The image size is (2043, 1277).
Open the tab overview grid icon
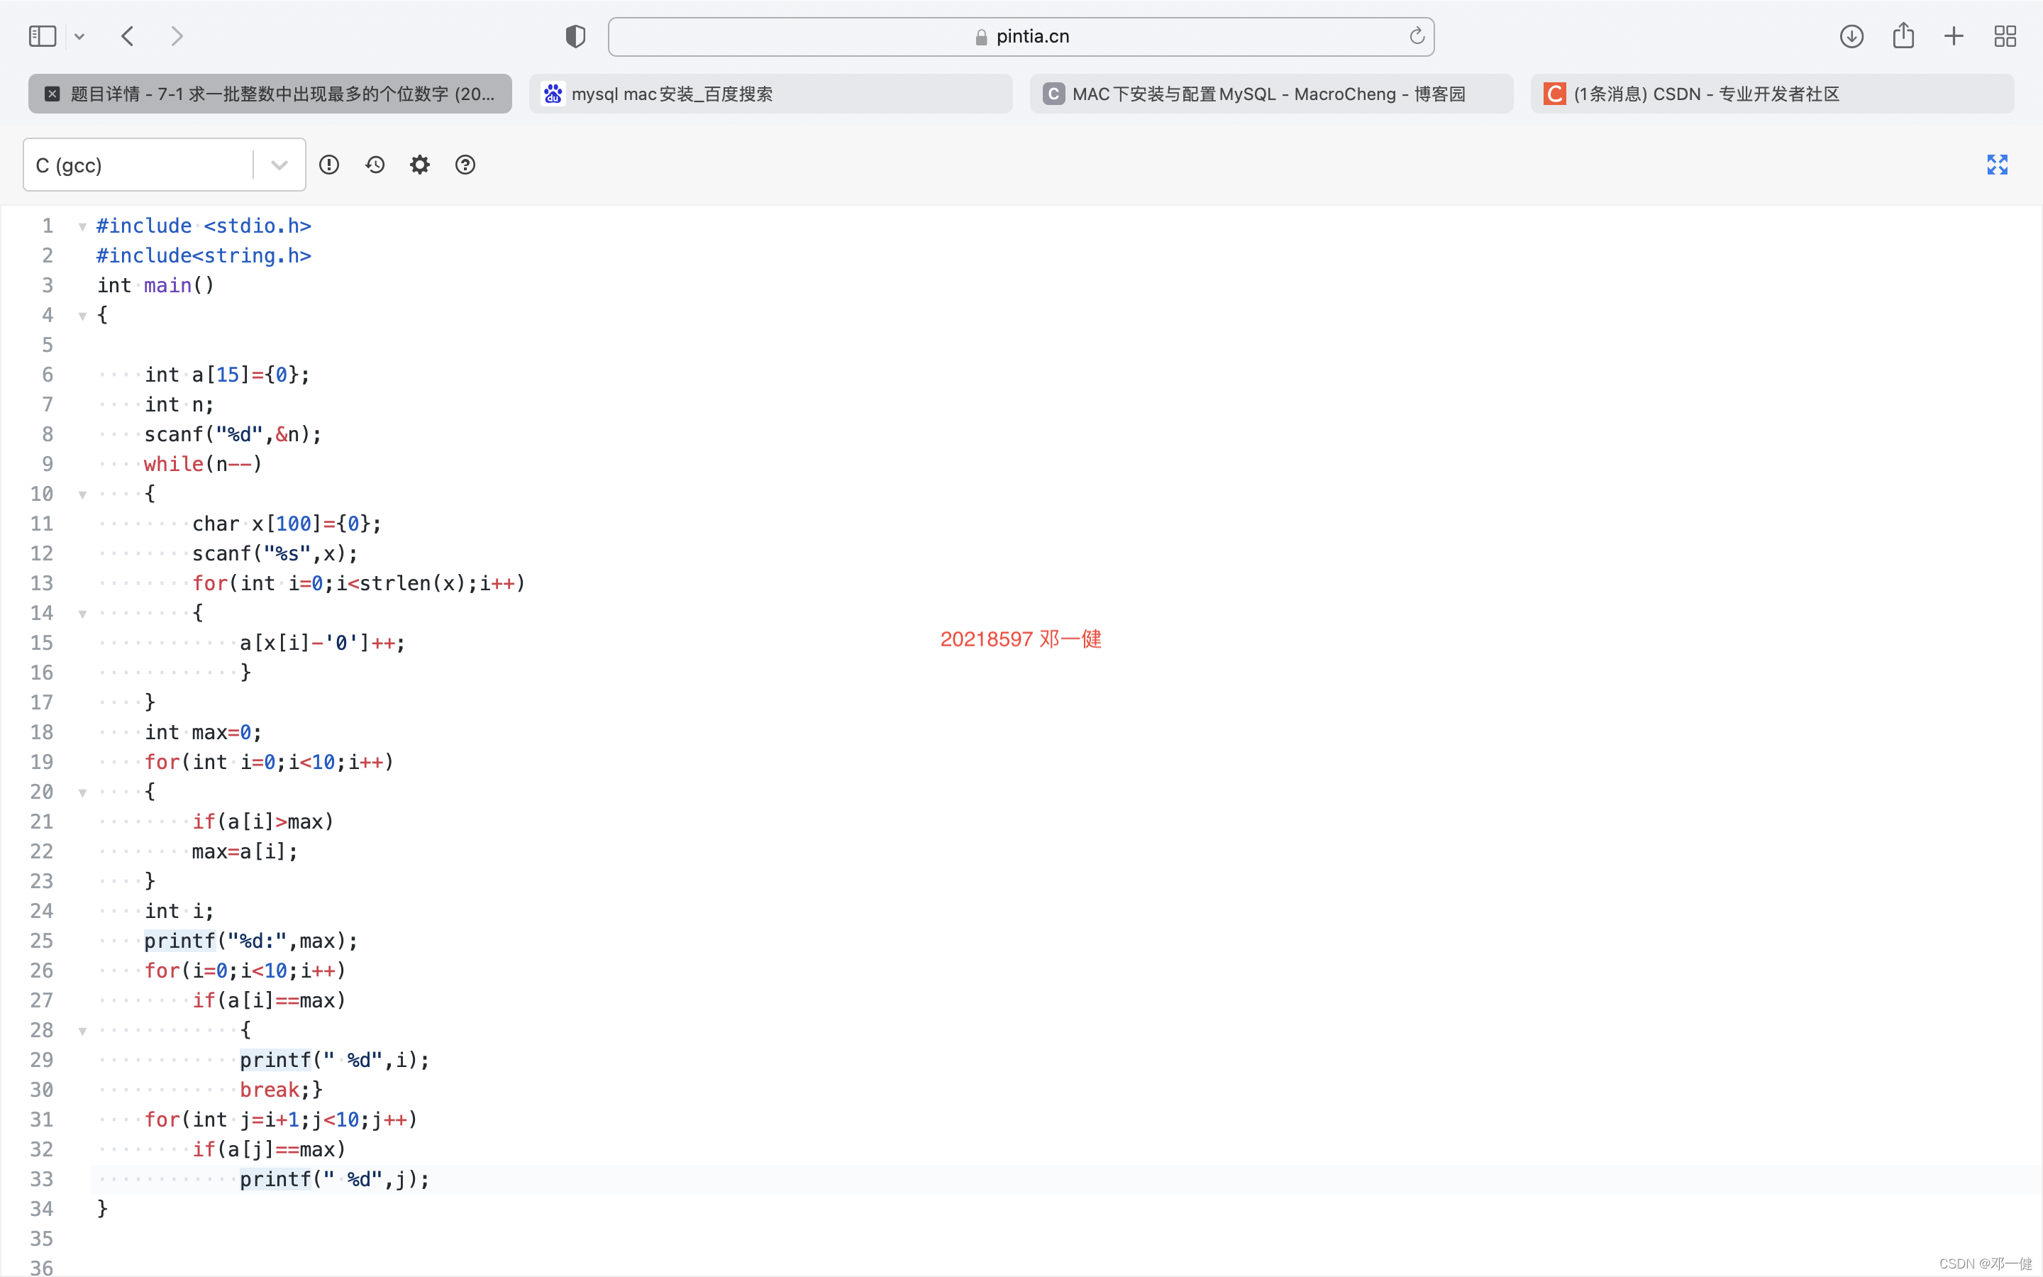point(2005,36)
